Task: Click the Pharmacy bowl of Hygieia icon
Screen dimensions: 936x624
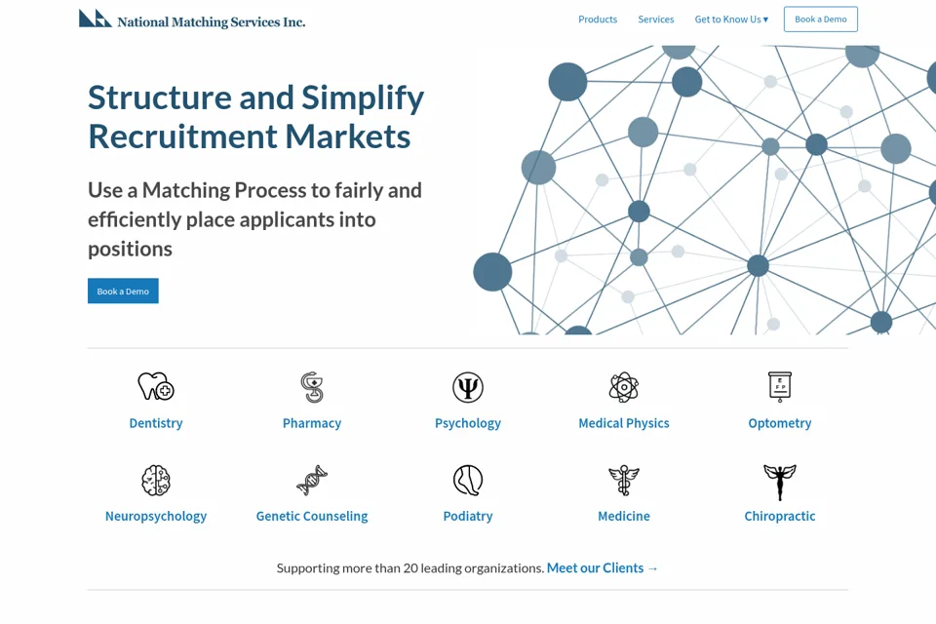Action: tap(312, 387)
